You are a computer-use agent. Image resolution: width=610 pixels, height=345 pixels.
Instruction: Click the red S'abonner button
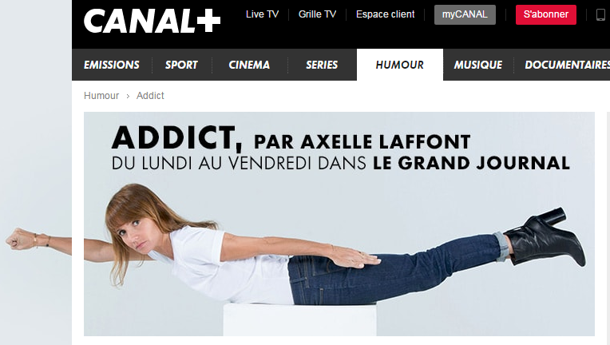point(546,15)
